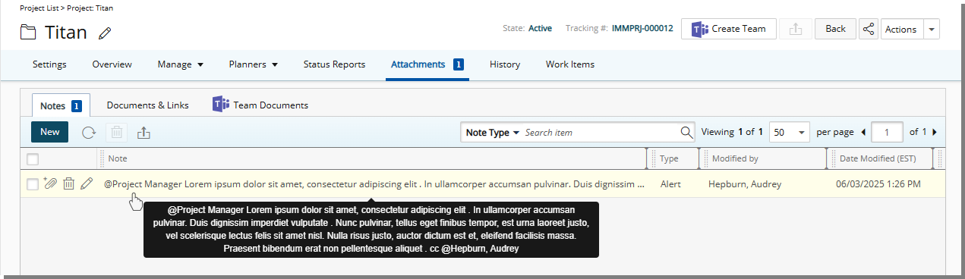
Task: Click tracking number IMMPRJ-000012
Action: pyautogui.click(x=642, y=29)
